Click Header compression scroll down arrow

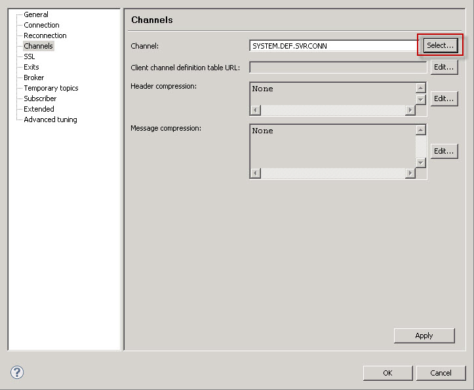point(420,99)
